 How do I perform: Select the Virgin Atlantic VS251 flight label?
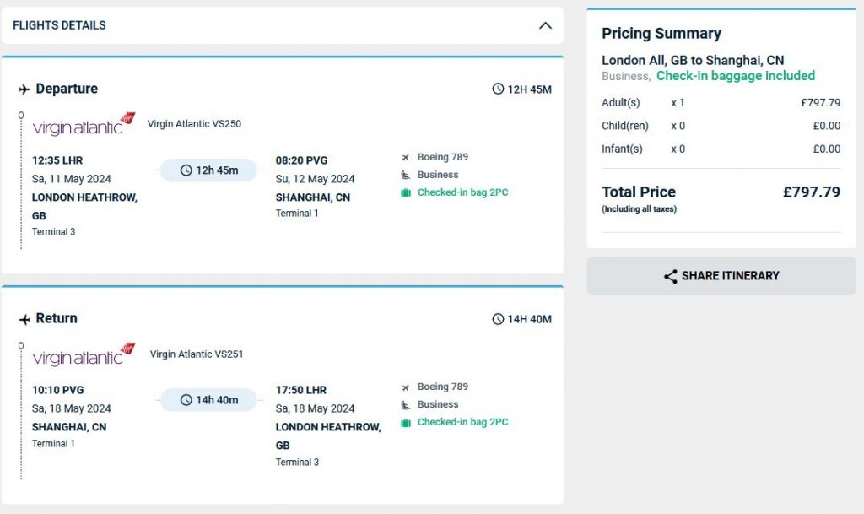click(x=196, y=354)
